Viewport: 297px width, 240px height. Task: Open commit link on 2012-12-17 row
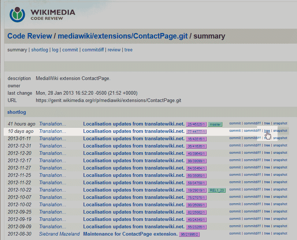pyautogui.click(x=235, y=160)
